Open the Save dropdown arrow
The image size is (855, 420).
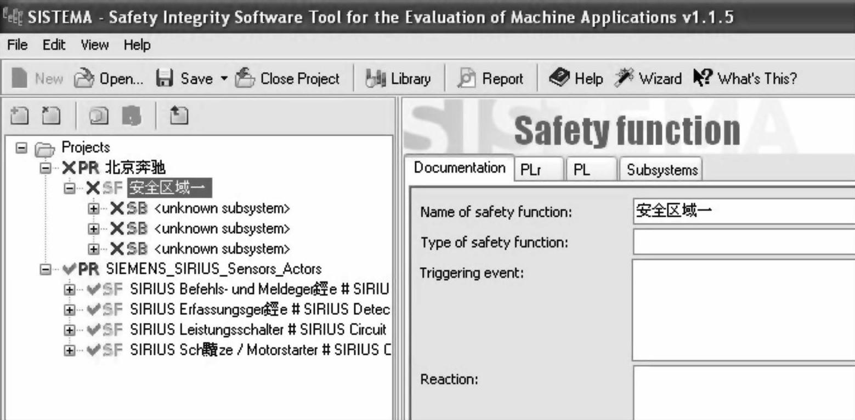223,79
